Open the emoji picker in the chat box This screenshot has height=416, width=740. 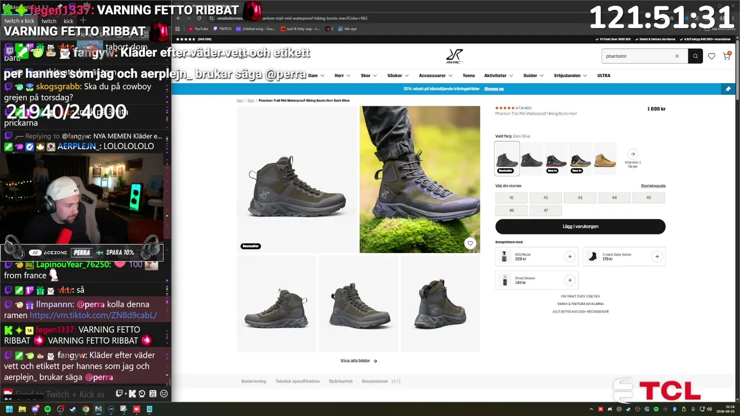point(164,393)
